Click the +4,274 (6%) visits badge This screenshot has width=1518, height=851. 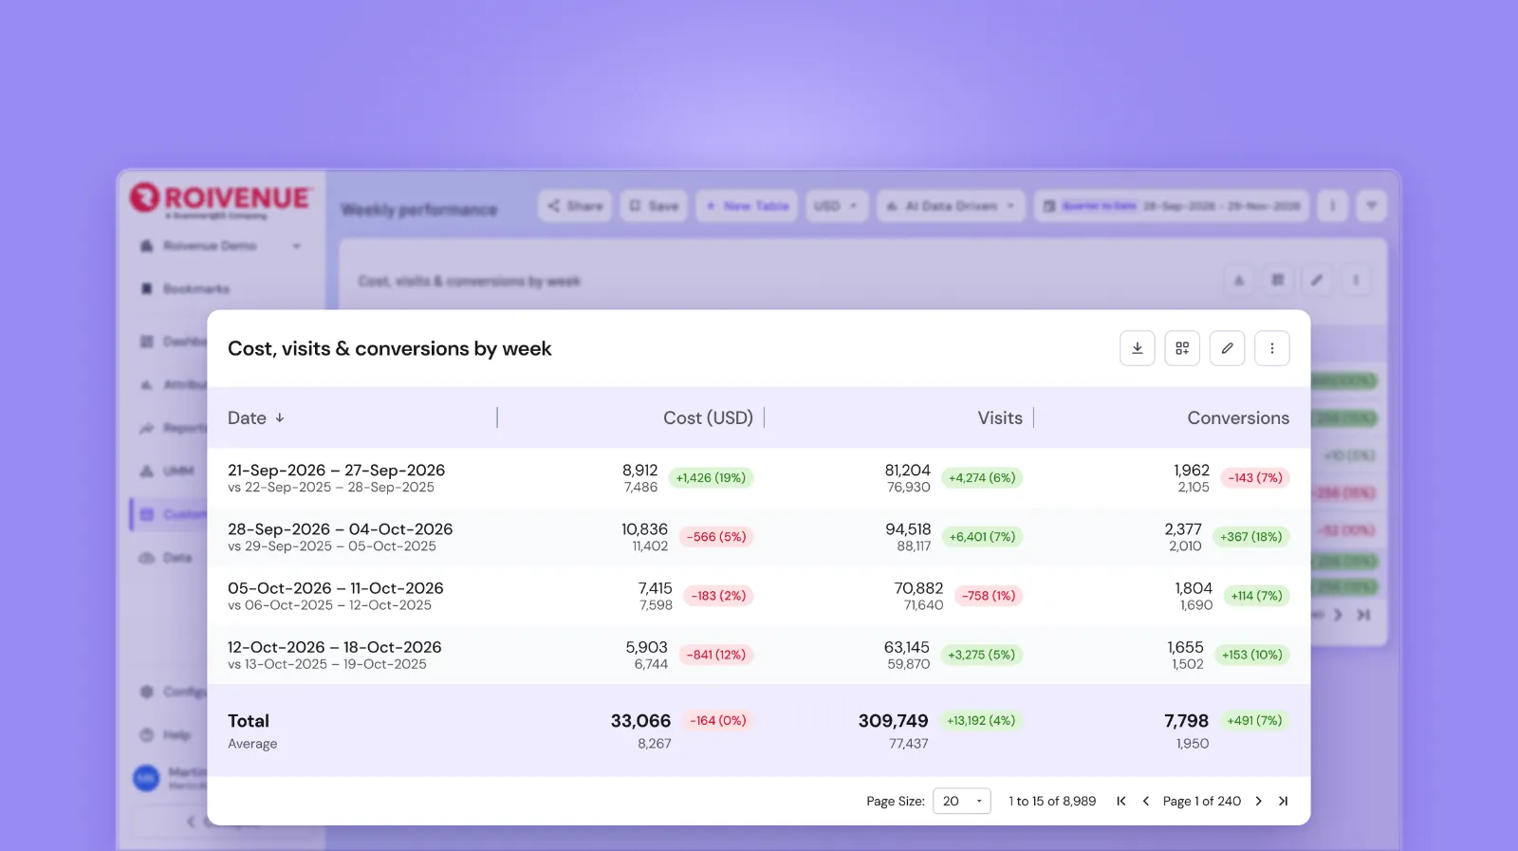pyautogui.click(x=982, y=477)
